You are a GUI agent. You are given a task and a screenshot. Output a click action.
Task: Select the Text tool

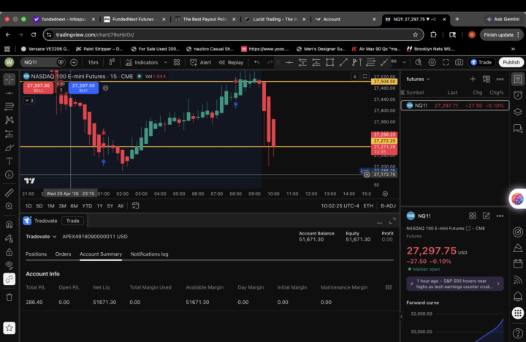pos(9,161)
